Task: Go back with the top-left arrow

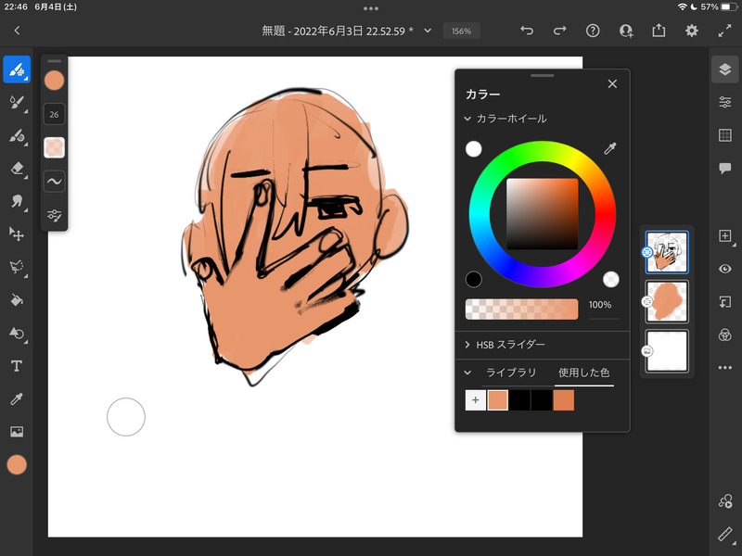Action: click(17, 31)
